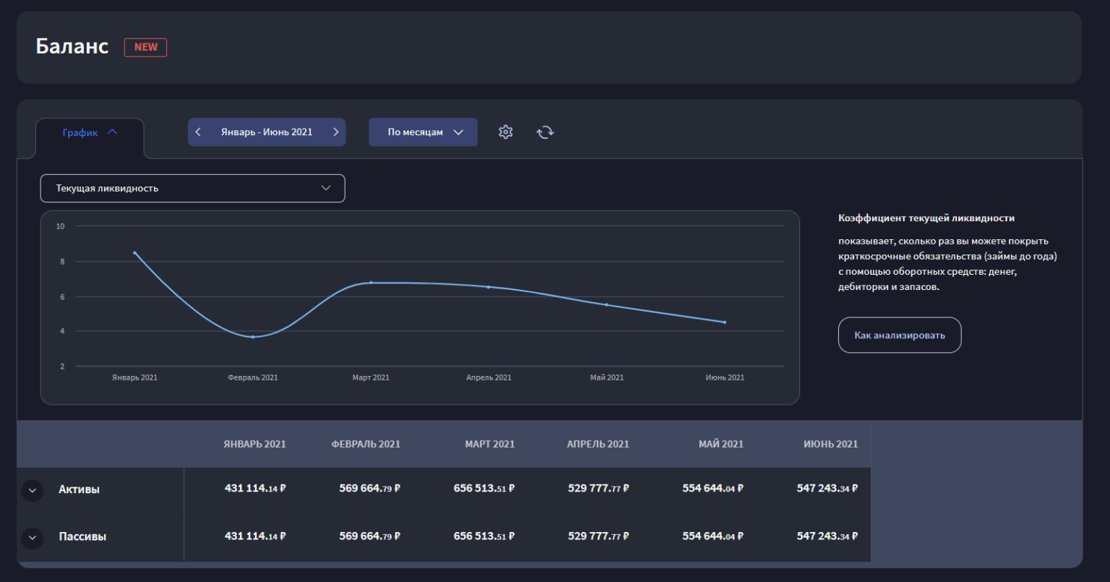Open the Текущая ликвидность dropdown
Image resolution: width=1110 pixels, height=582 pixels.
[192, 188]
